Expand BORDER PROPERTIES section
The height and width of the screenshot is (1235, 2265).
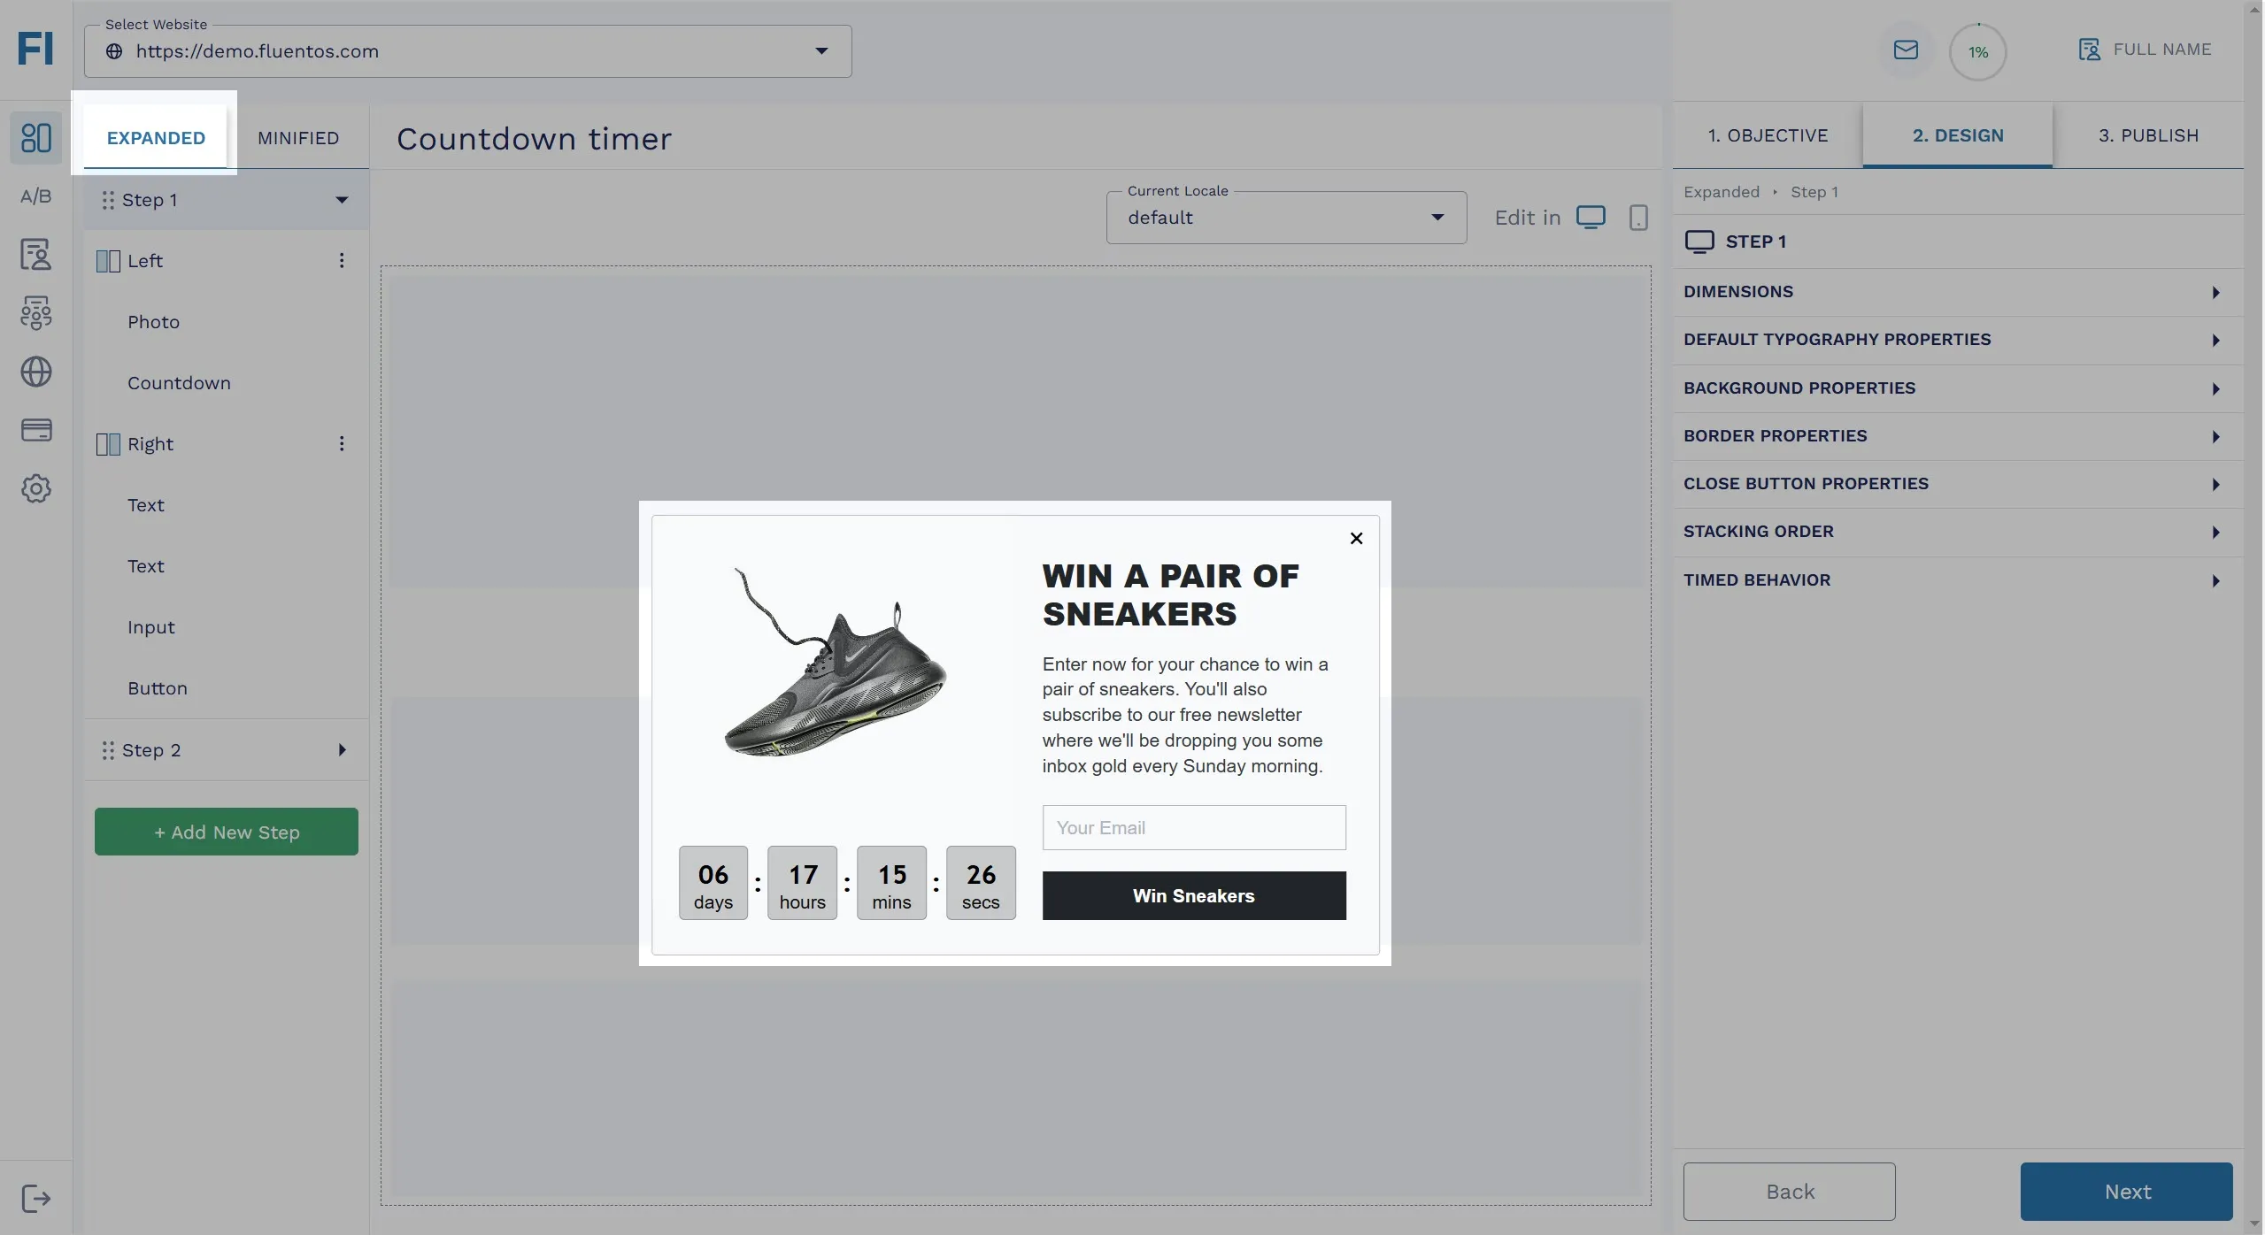(x=1957, y=436)
